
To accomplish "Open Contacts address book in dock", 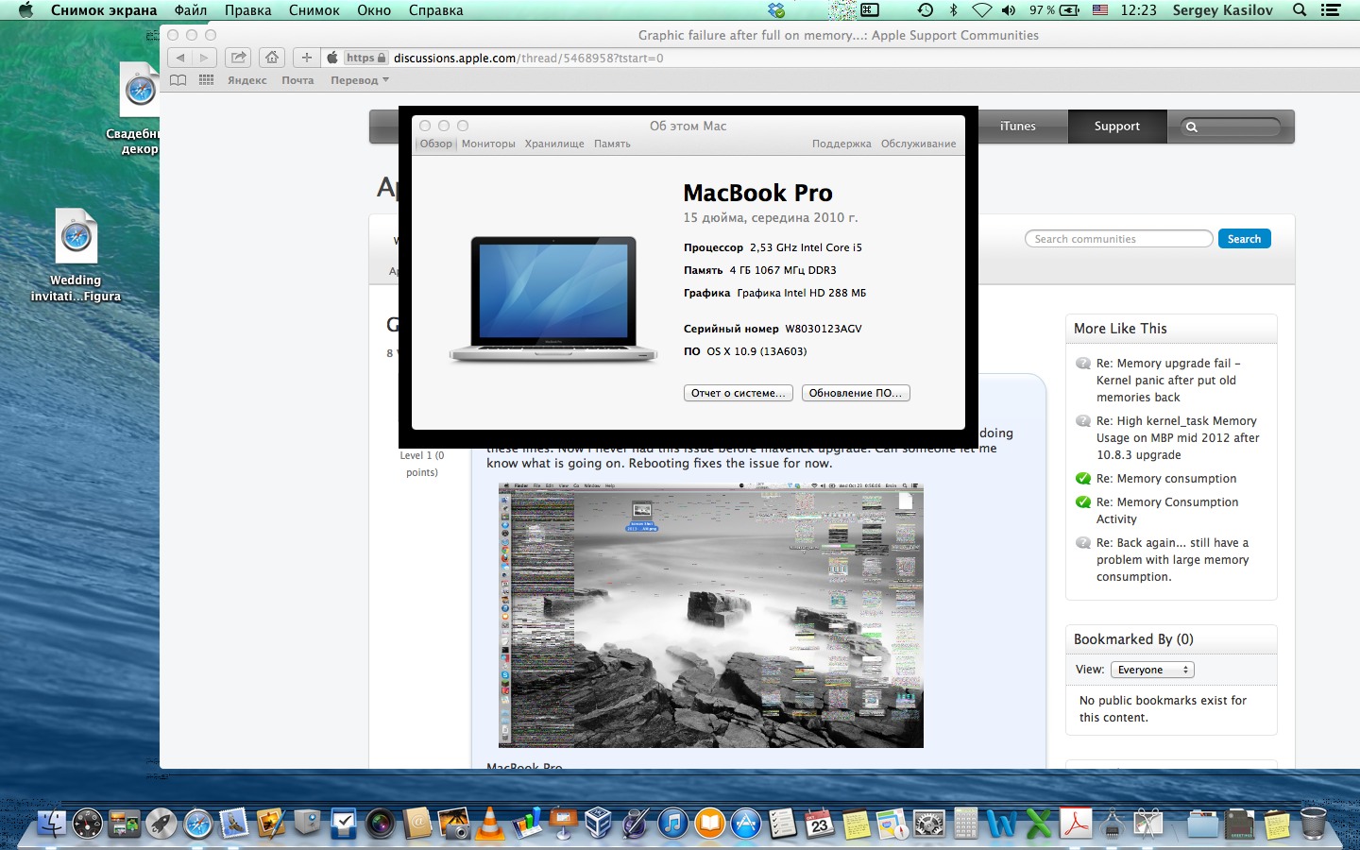I will point(417,824).
